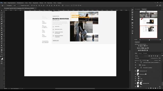The image size is (163, 91).
Task: Open the Layers panel flyout menu
Action: point(162,53)
